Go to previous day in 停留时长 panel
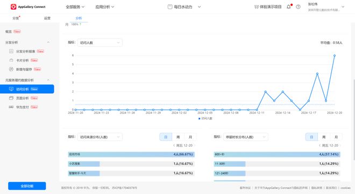Image resolution: width=355 pixels, height=194 pixels. coord(319,146)
